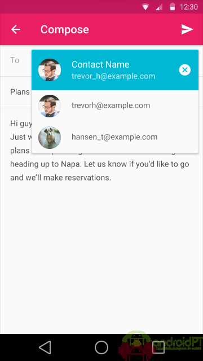Select hansen_t@example.com suggestion
This screenshot has width=203, height=361.
115,137
